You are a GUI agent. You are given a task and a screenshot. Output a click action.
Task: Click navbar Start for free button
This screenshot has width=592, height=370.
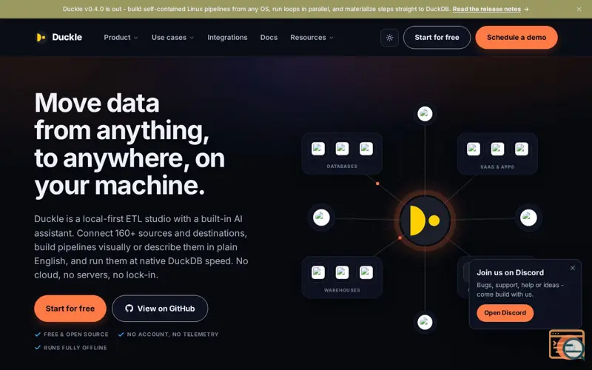click(437, 38)
